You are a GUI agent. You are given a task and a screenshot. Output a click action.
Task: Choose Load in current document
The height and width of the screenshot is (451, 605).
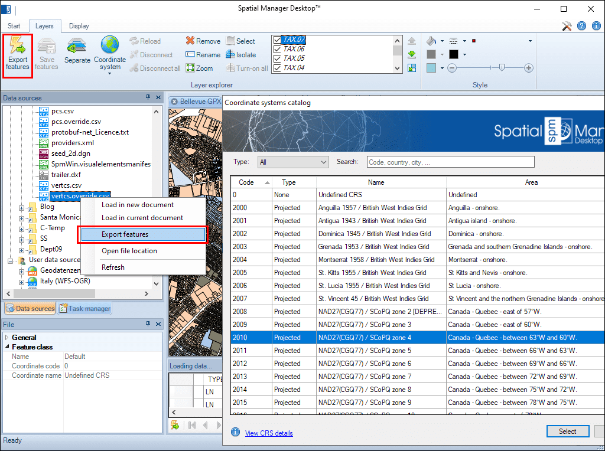[x=142, y=218]
